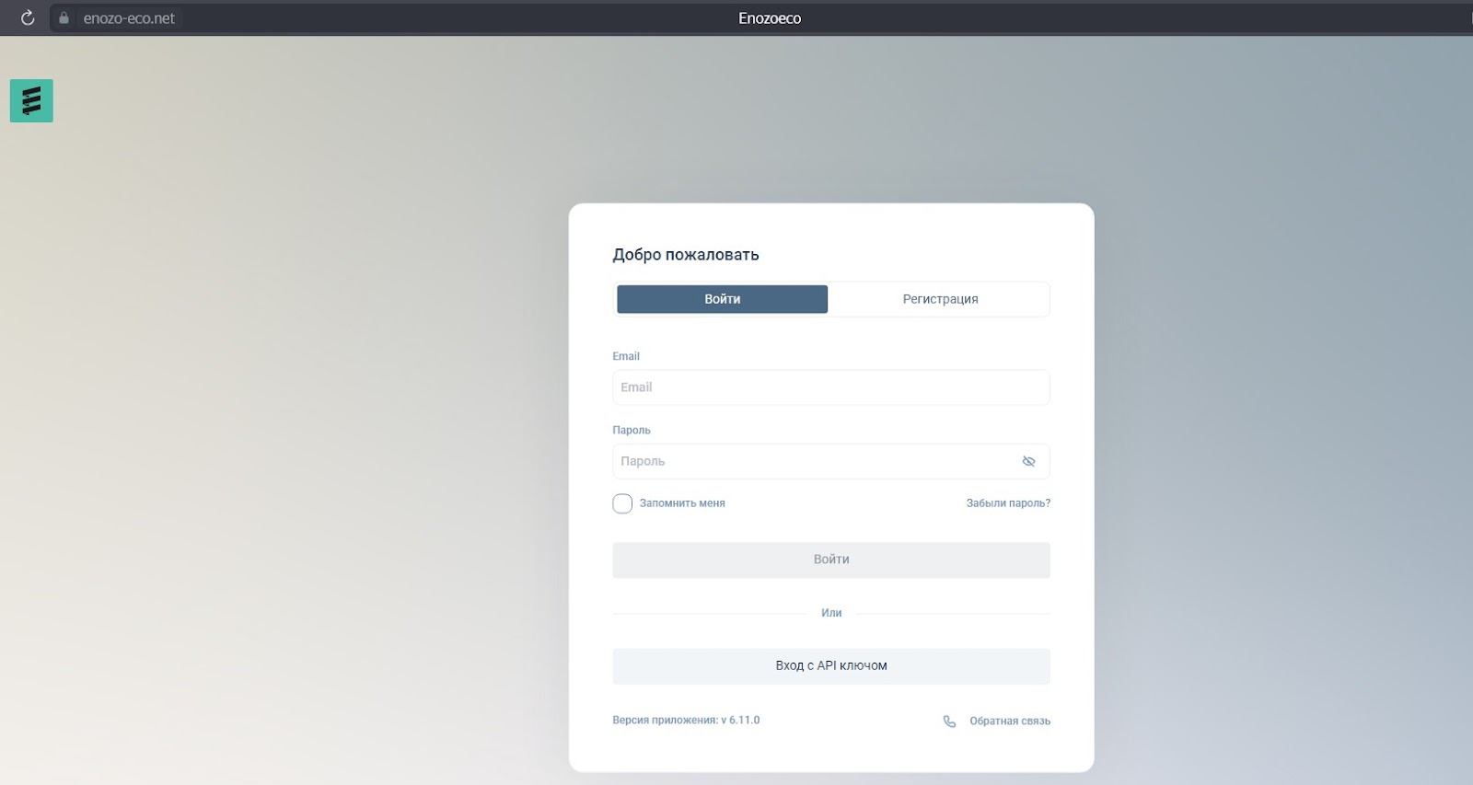Tick the Запомнить меня checkbox
Image resolution: width=1473 pixels, height=785 pixels.
coord(622,503)
